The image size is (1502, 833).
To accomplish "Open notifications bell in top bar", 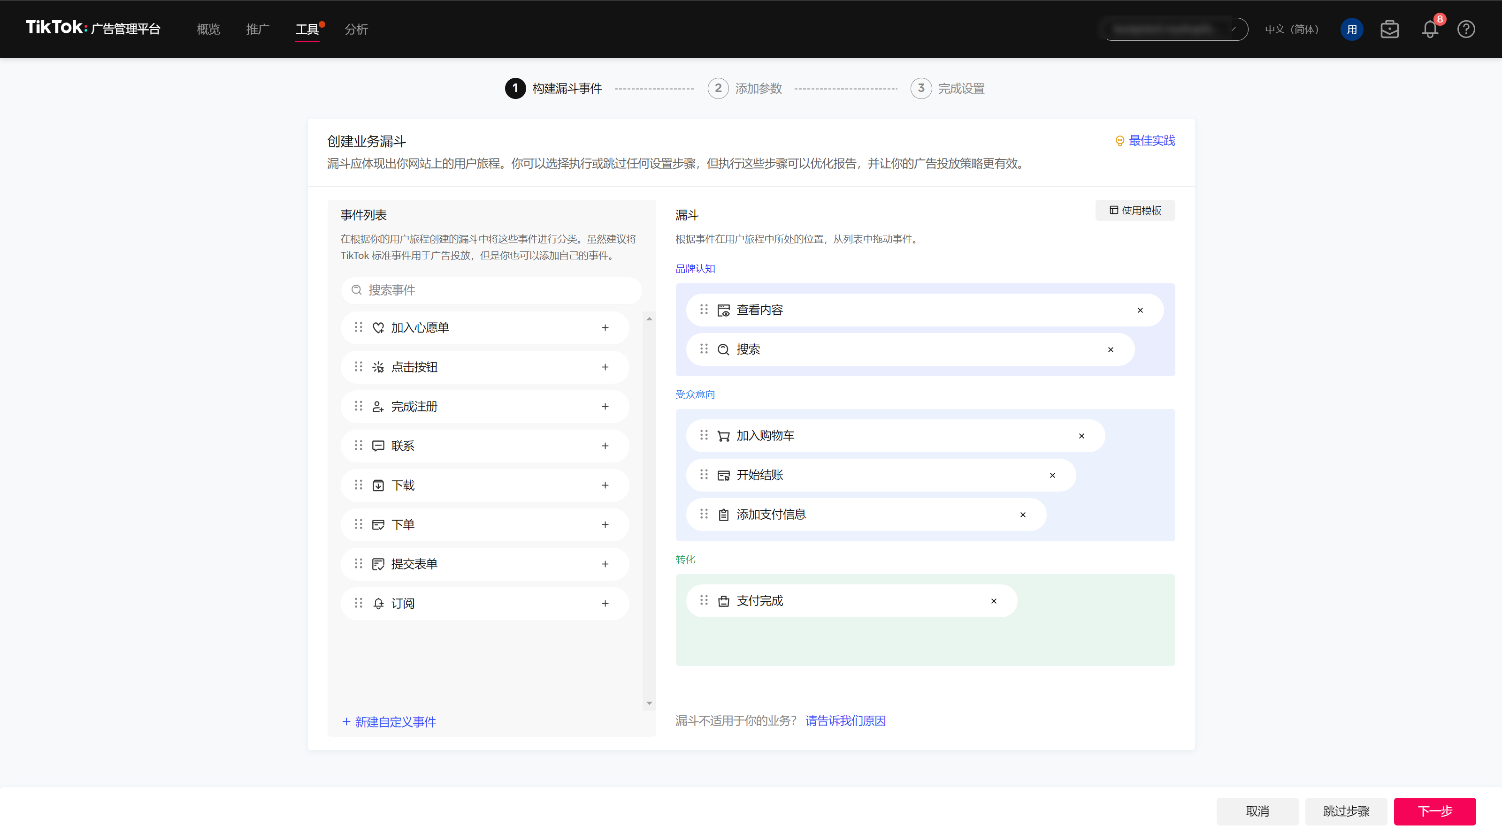I will [1430, 29].
